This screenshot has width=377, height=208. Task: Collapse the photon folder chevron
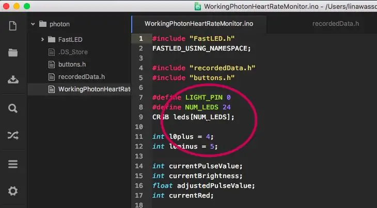[x=33, y=24]
